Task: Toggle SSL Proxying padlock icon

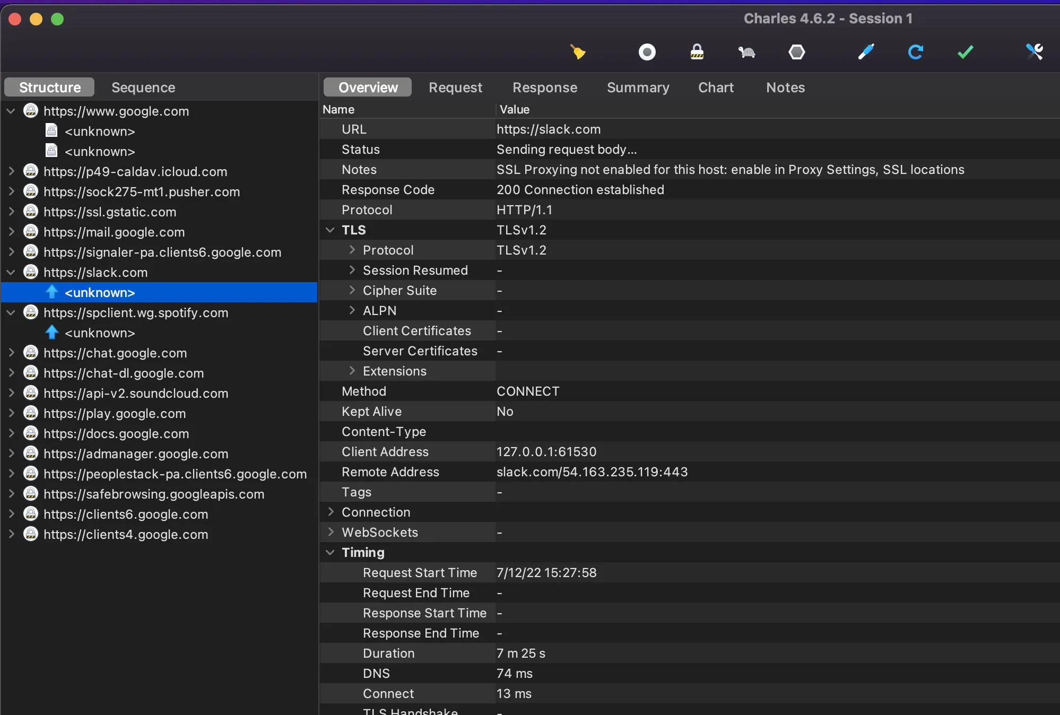Action: coord(697,52)
